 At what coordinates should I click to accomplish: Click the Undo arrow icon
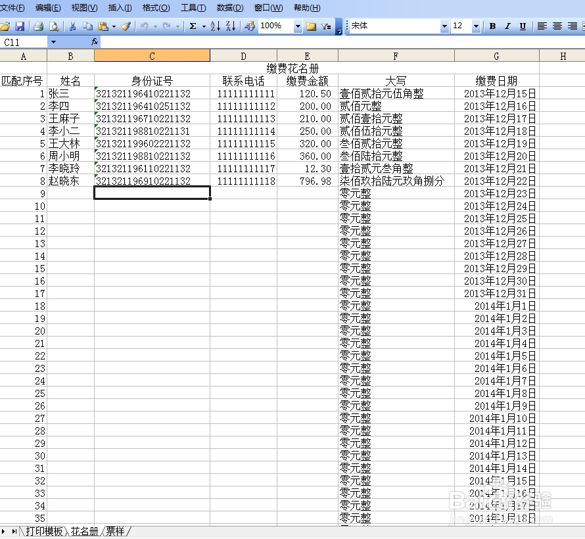pos(143,26)
